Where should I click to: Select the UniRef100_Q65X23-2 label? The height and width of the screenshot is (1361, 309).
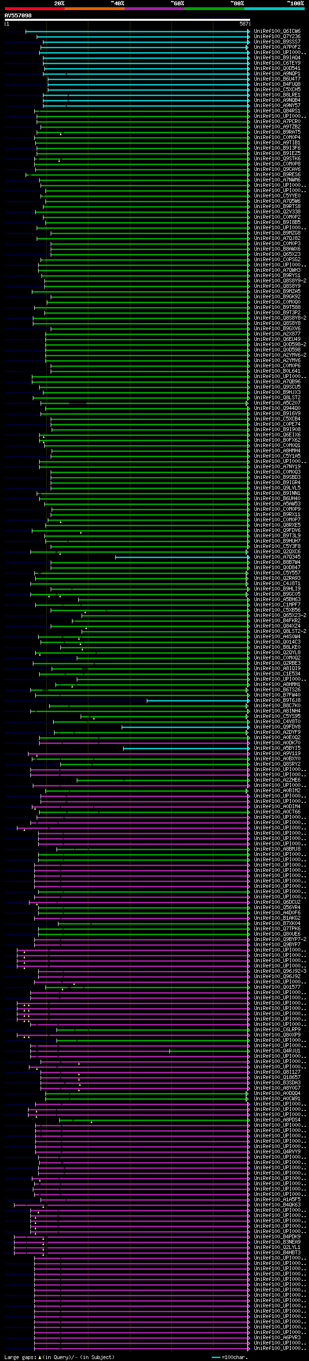pos(280,616)
